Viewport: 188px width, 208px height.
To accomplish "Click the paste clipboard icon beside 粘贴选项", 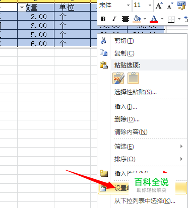I will (104, 65).
